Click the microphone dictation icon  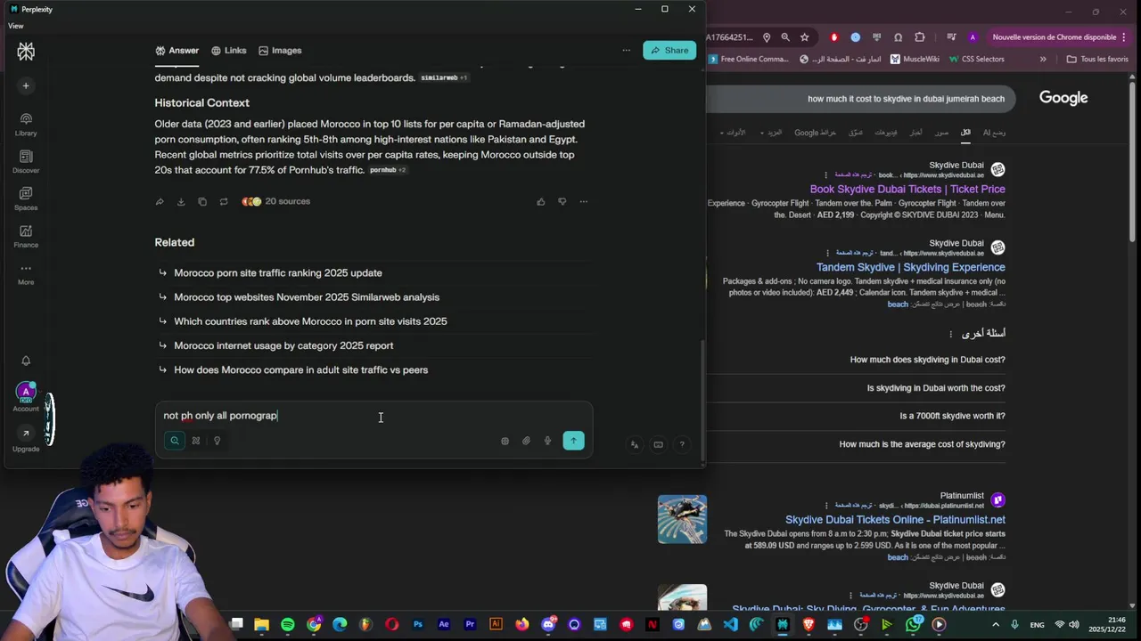coord(547,441)
